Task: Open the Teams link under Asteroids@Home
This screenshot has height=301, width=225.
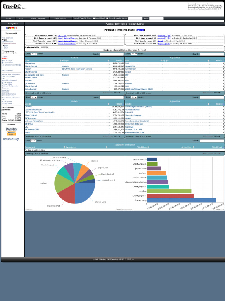Action: [x=6, y=47]
